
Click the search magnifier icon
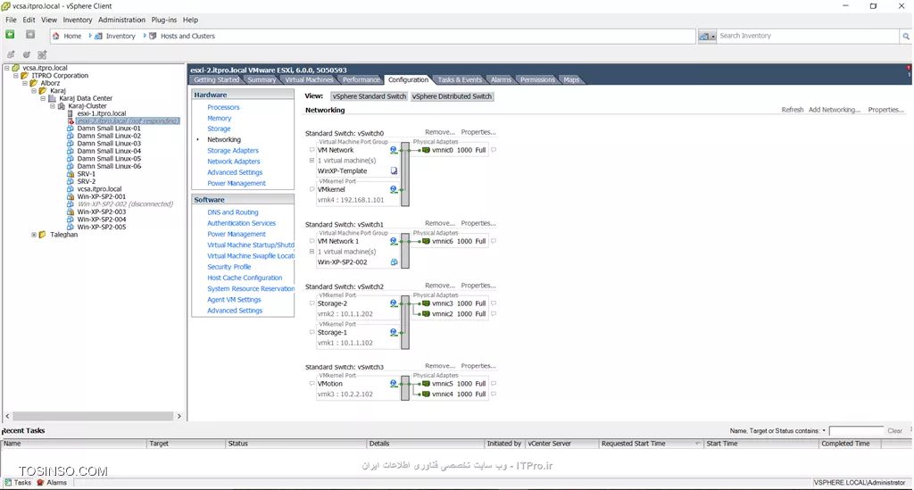coord(906,36)
